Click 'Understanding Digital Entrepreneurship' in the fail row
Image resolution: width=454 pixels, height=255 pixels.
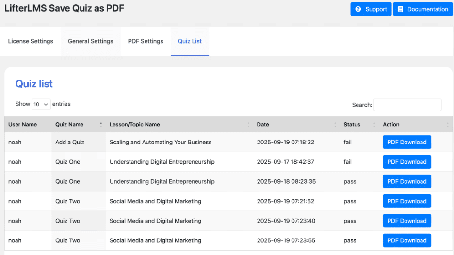(162, 162)
